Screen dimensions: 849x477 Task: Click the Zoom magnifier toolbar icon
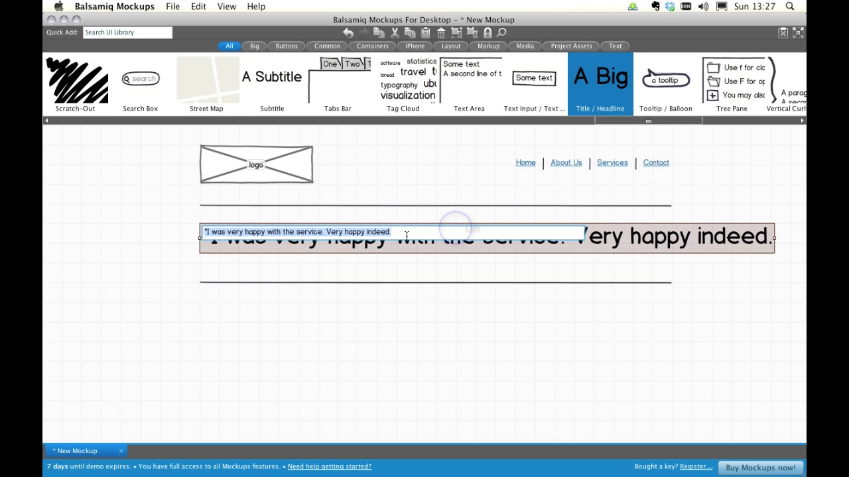click(x=502, y=32)
